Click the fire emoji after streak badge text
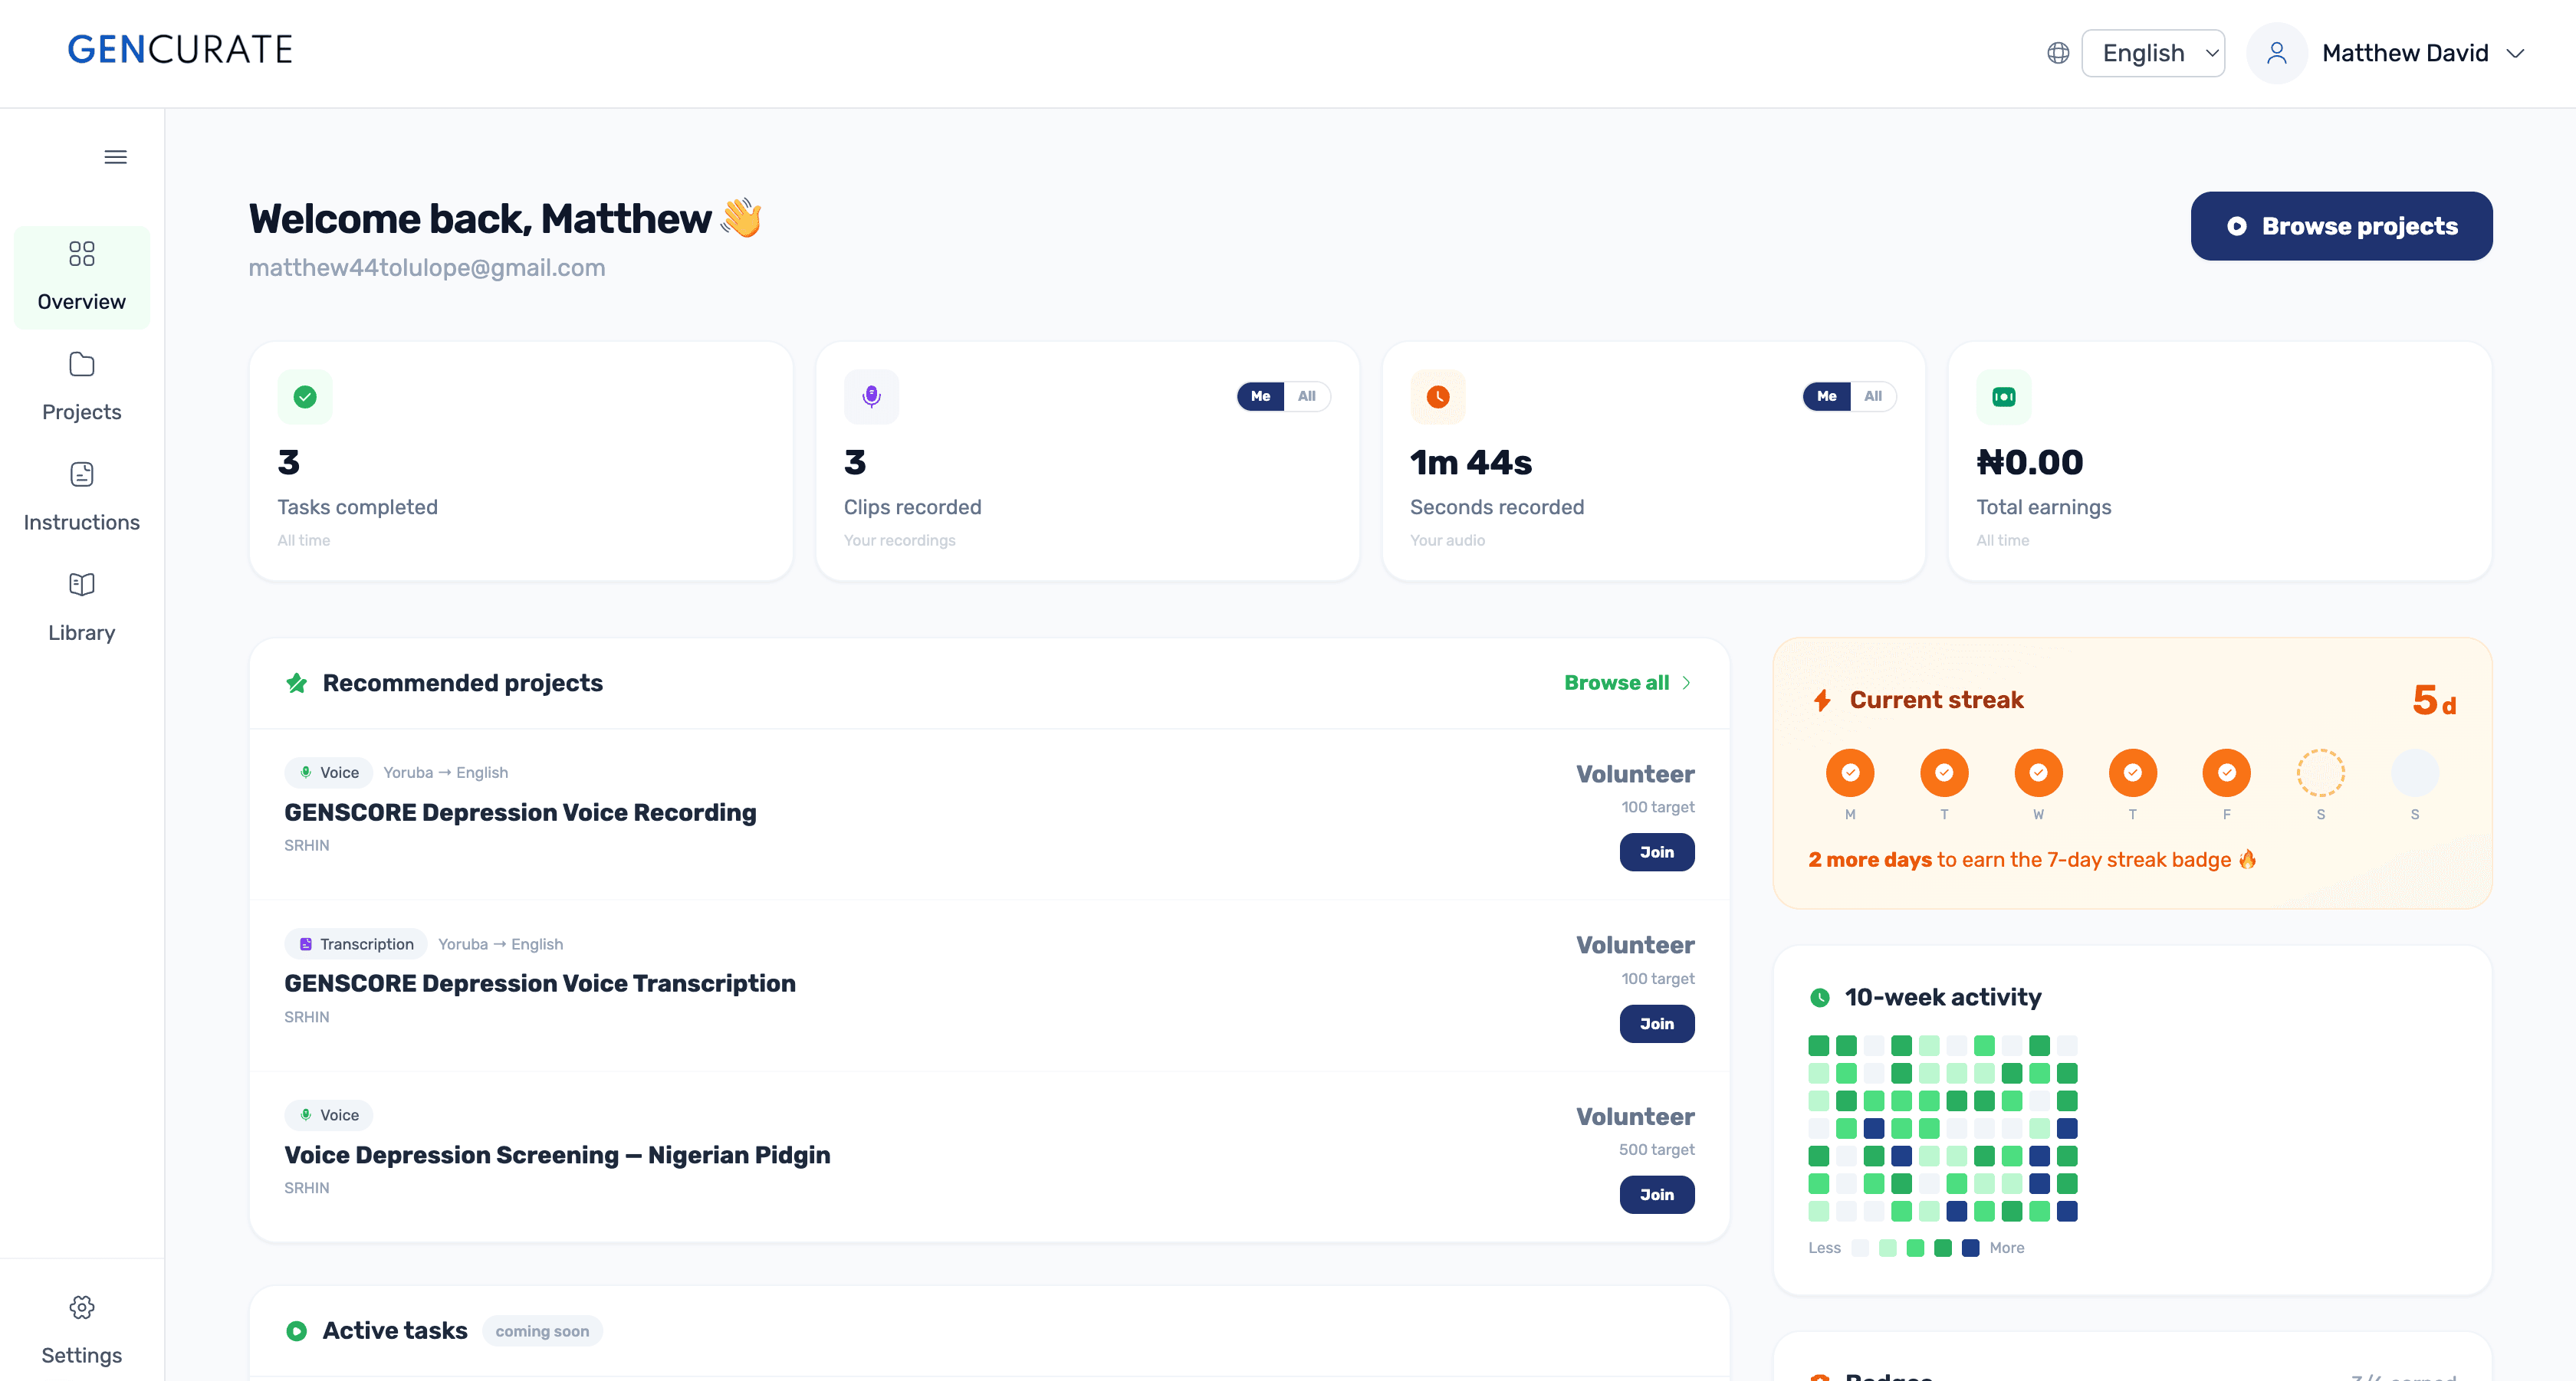 pyautogui.click(x=2247, y=859)
